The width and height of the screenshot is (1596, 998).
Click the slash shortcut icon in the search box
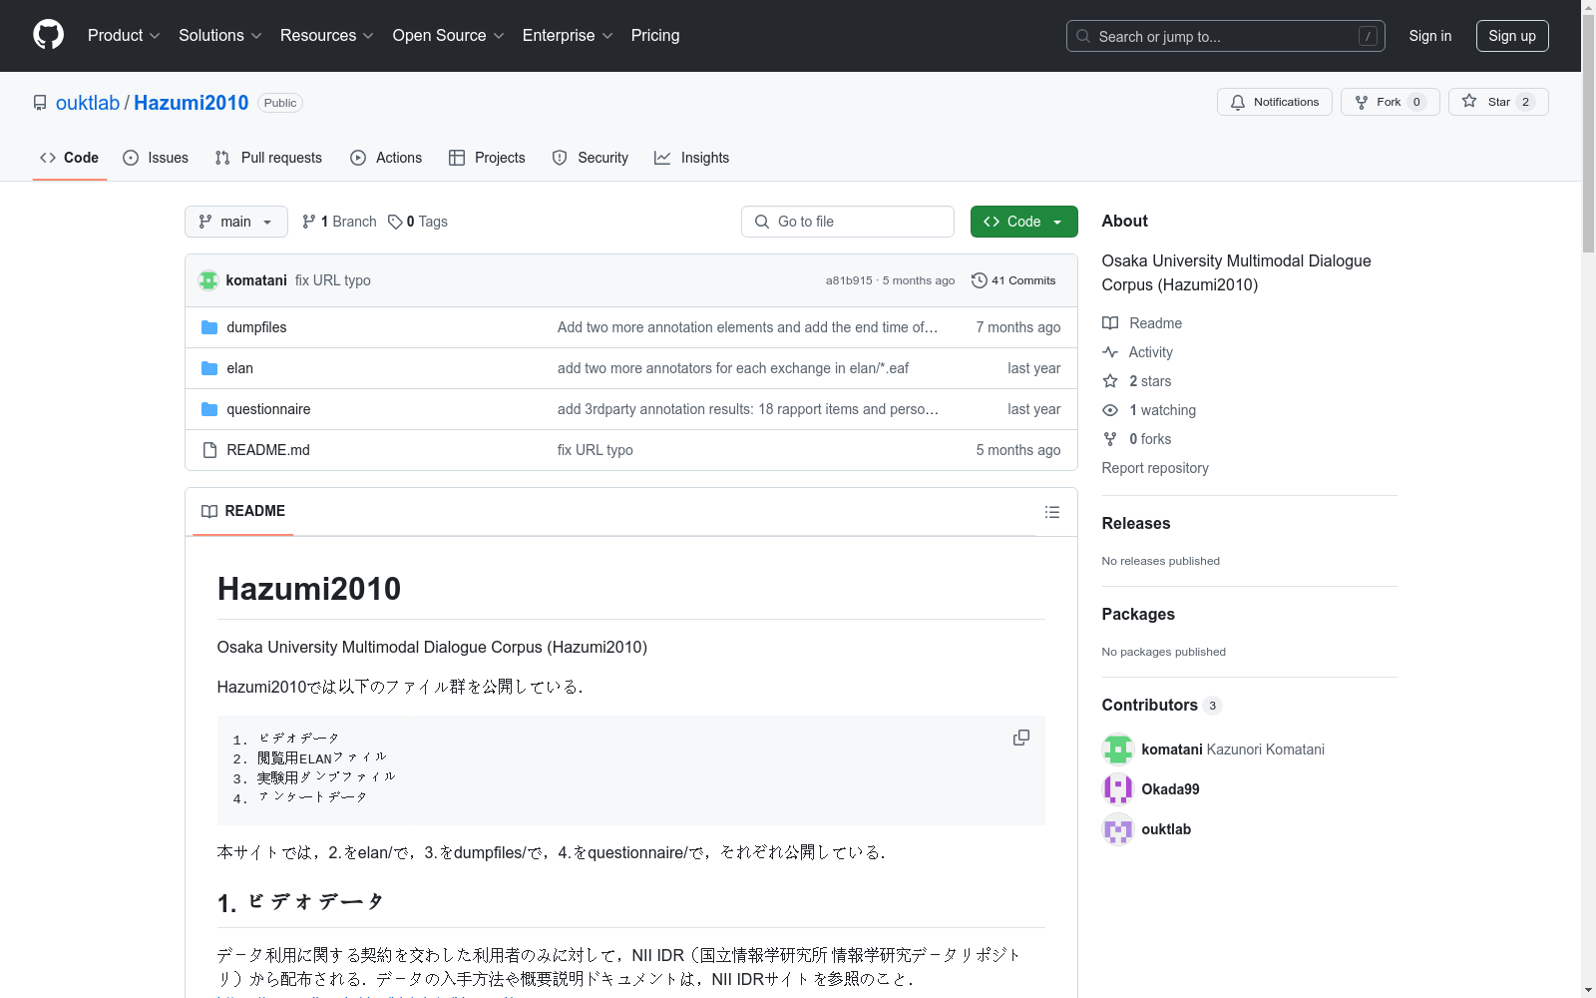click(x=1368, y=36)
